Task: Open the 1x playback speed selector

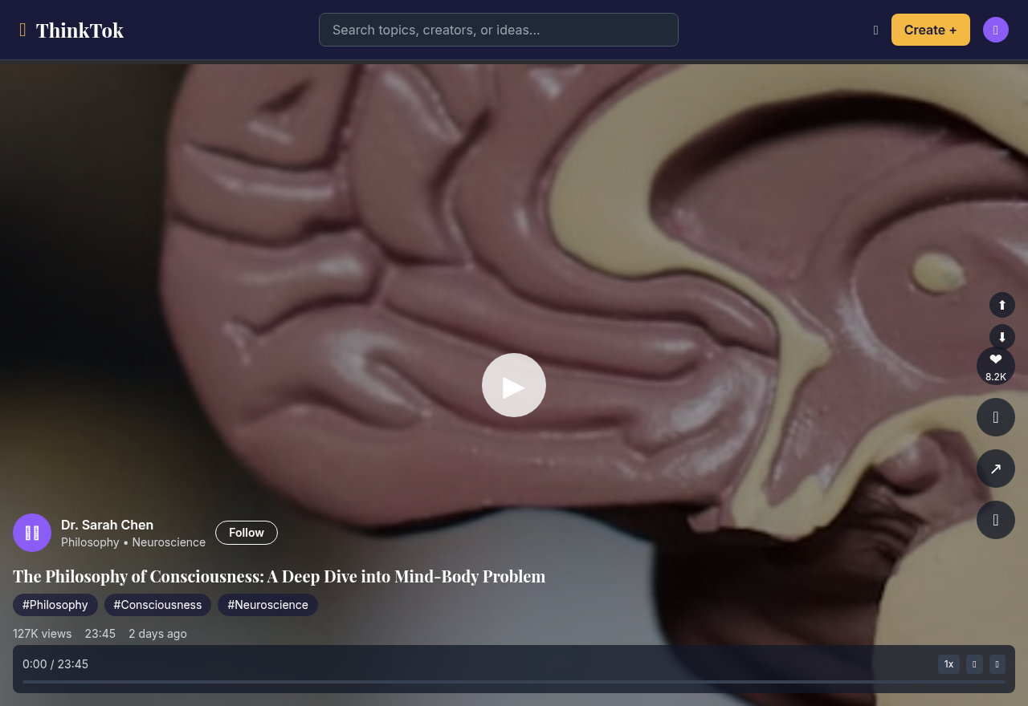Action: click(x=948, y=664)
